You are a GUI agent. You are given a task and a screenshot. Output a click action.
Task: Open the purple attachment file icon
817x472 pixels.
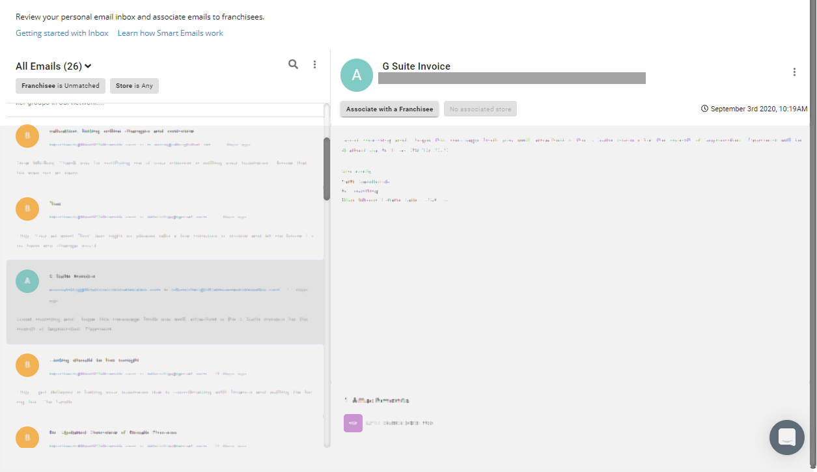tap(353, 423)
